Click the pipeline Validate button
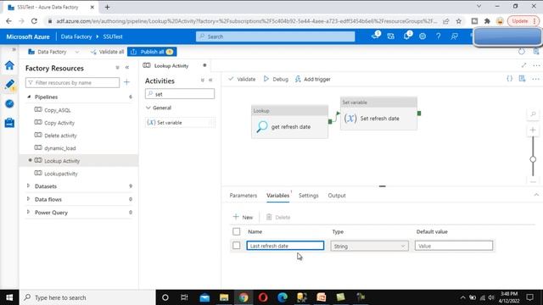Screen dimensions: 543x305 [242, 79]
